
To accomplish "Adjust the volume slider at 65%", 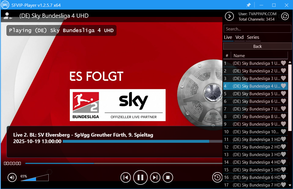I will (x=35, y=178).
